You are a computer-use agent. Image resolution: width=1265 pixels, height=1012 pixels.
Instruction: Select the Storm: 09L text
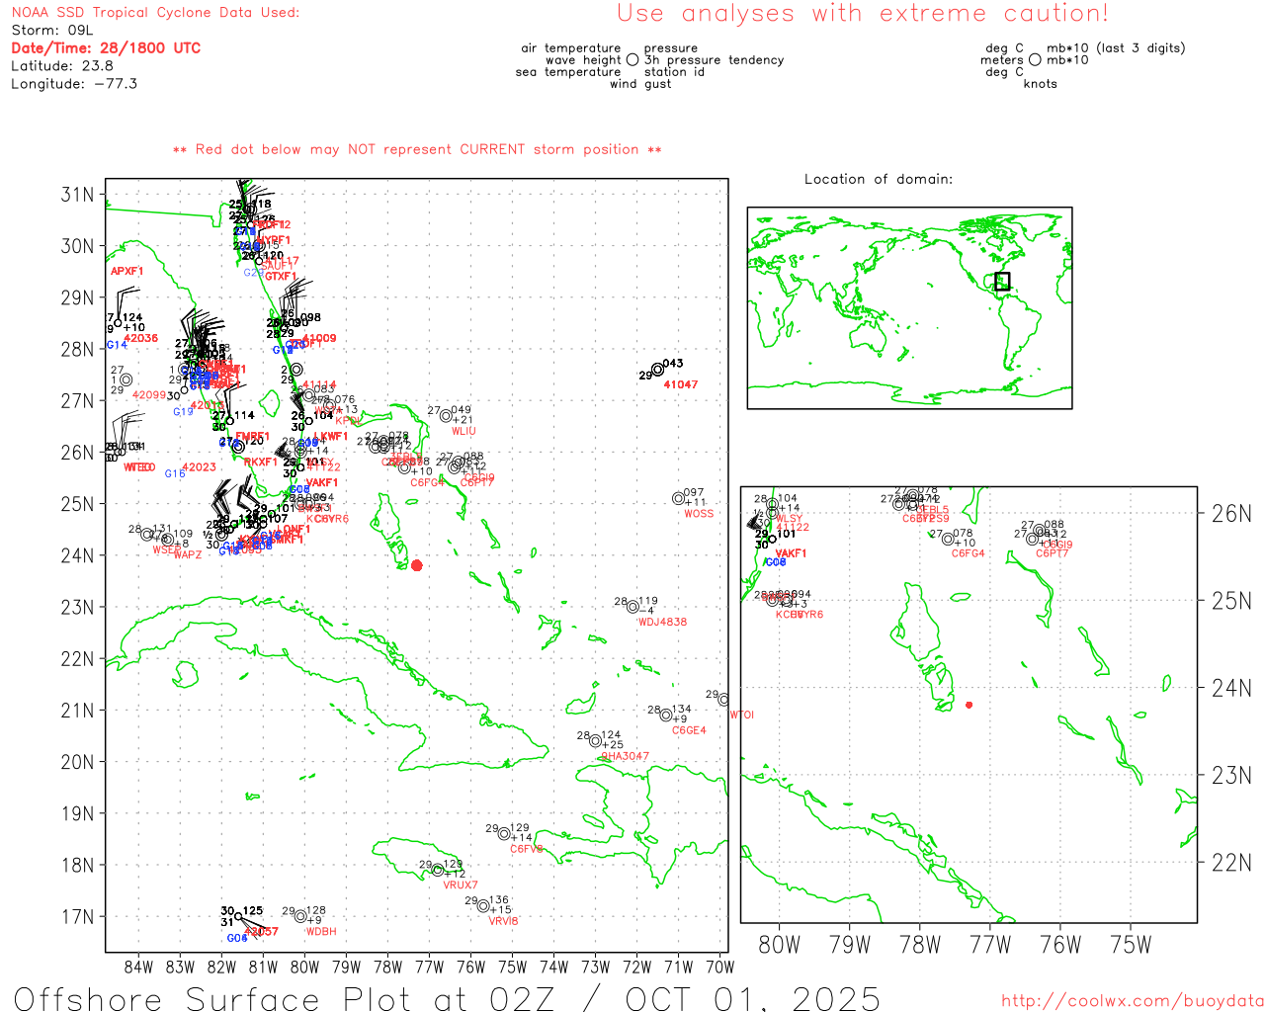[51, 30]
